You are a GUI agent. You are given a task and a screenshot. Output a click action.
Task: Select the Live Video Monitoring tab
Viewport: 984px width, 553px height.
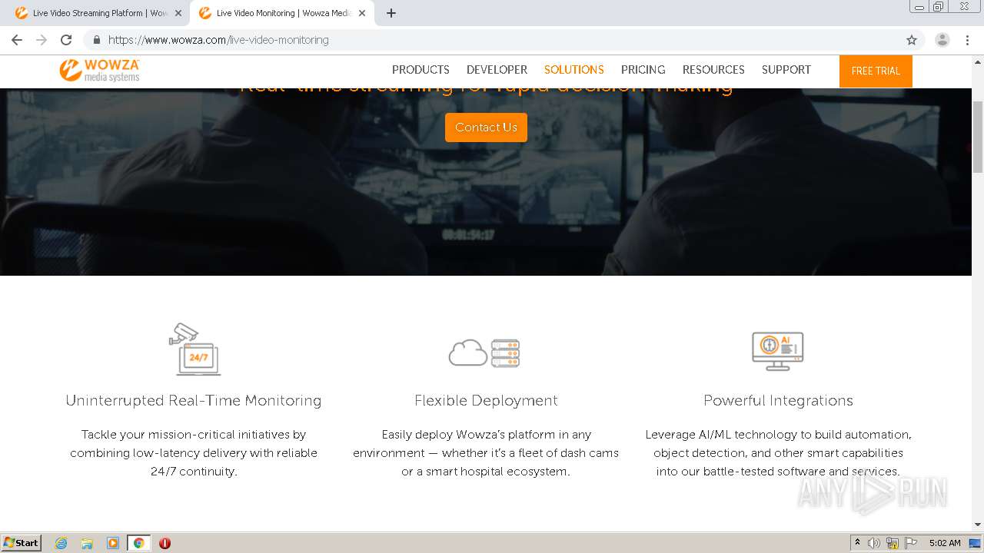(x=281, y=13)
